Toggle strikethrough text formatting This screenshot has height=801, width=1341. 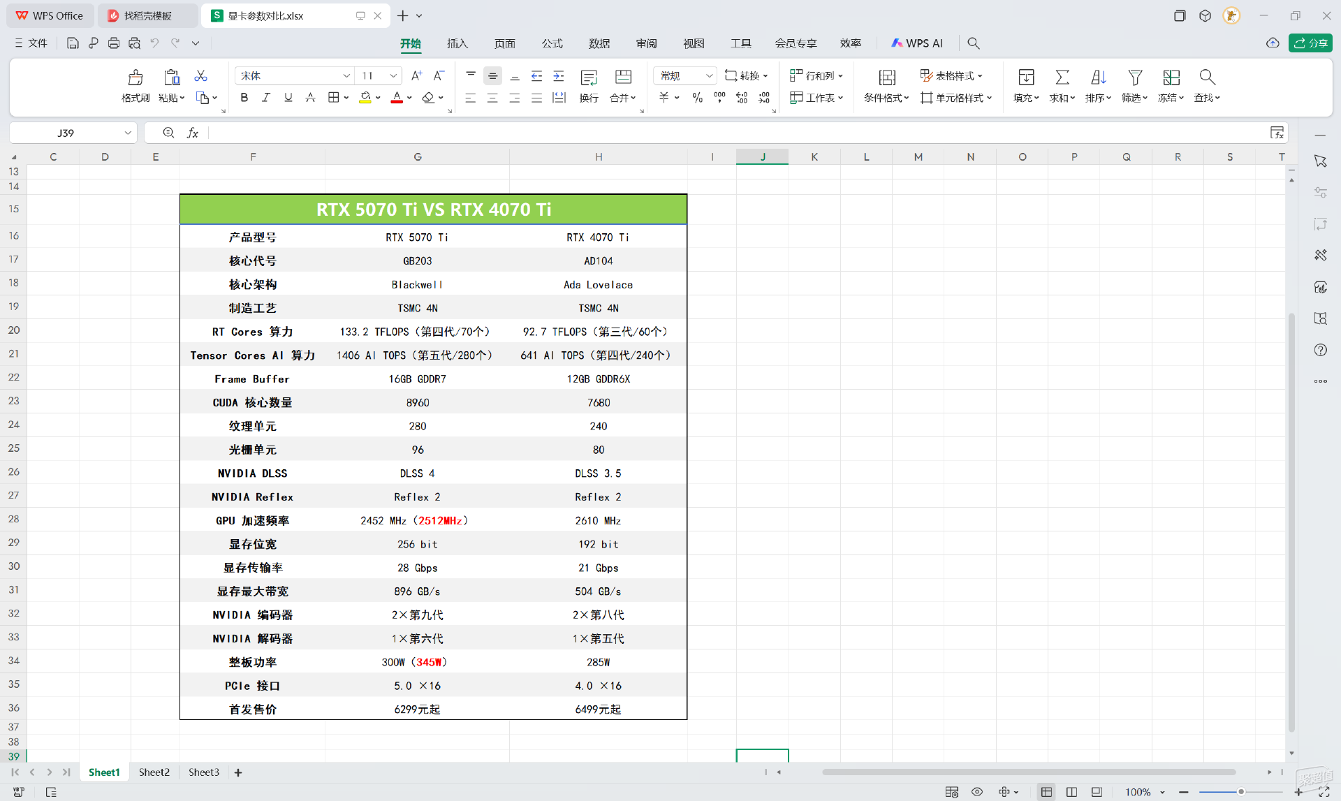pyautogui.click(x=311, y=98)
